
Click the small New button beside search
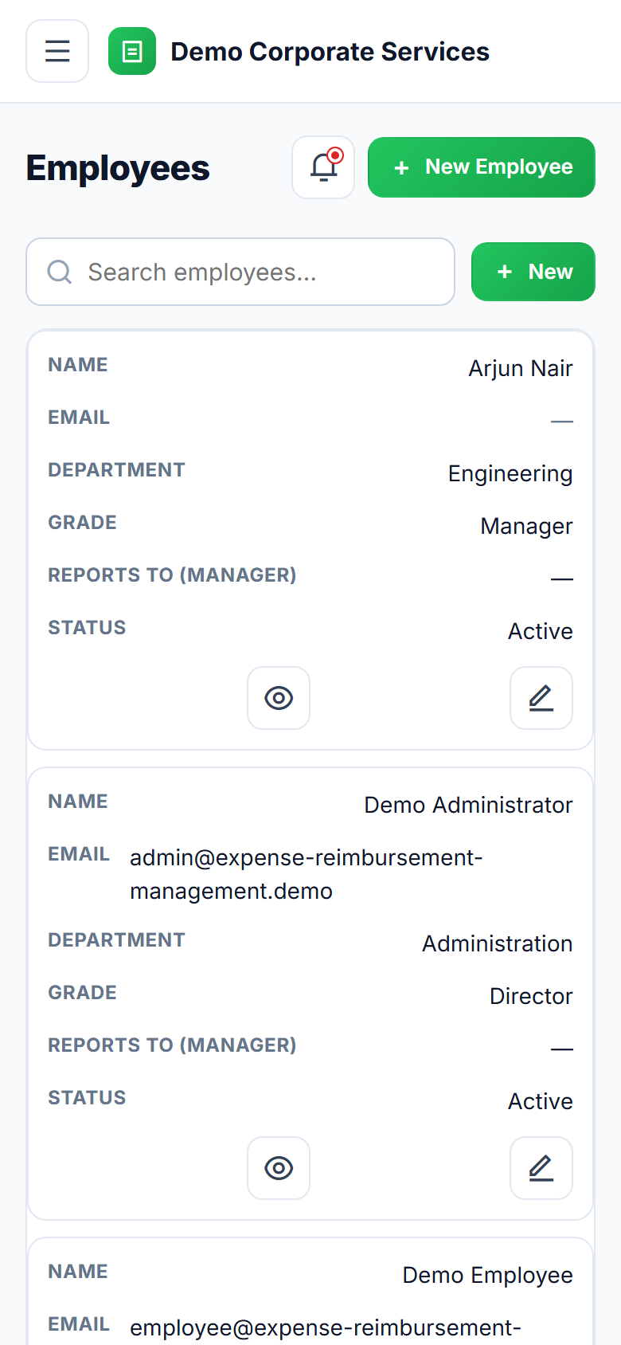pos(533,272)
